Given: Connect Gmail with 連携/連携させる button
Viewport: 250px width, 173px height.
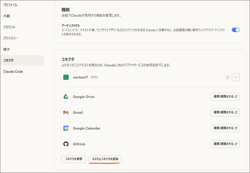Looking at the screenshot, I should pos(225,112).
